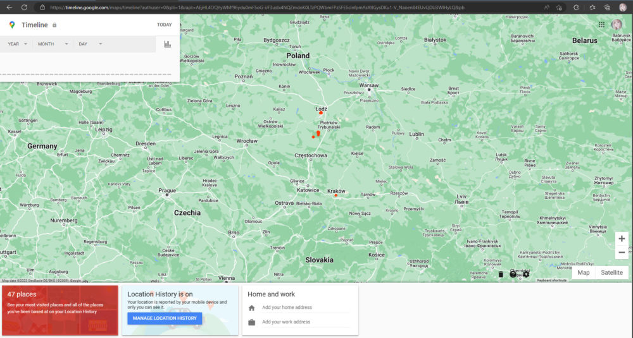Click red location dot at Łódź

pos(321,113)
